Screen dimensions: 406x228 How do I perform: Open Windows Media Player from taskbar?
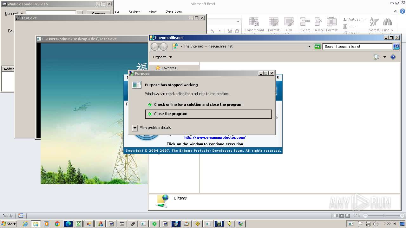tap(47, 224)
